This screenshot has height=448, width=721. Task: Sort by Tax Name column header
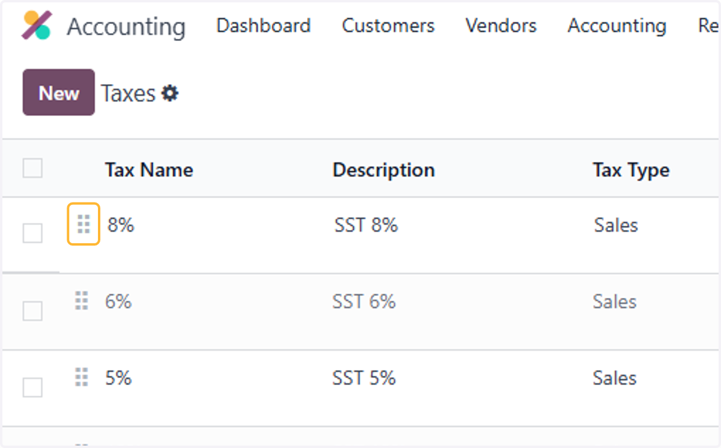(149, 170)
